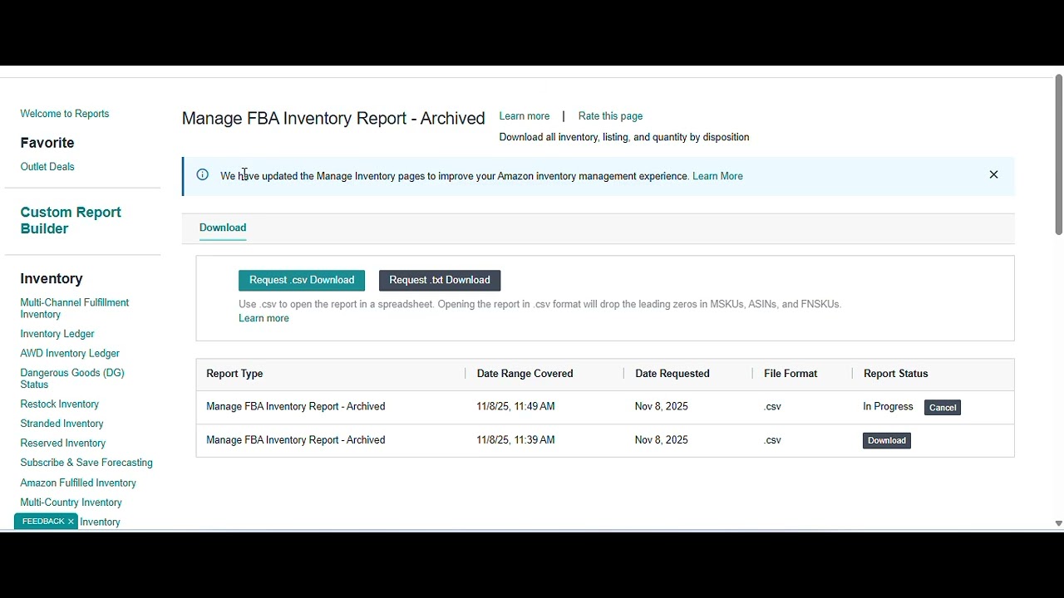This screenshot has width=1064, height=598.
Task: Click the vertical scrollbar thumb
Action: point(1058,154)
